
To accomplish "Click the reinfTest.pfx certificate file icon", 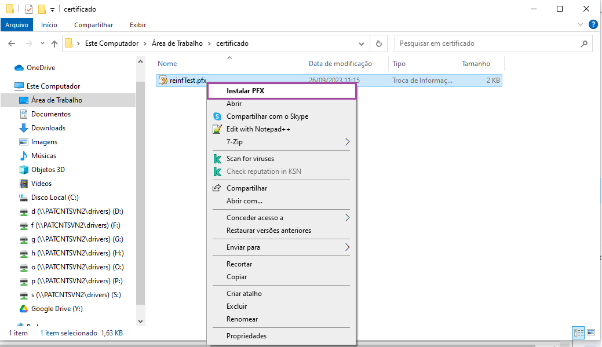I will click(163, 81).
